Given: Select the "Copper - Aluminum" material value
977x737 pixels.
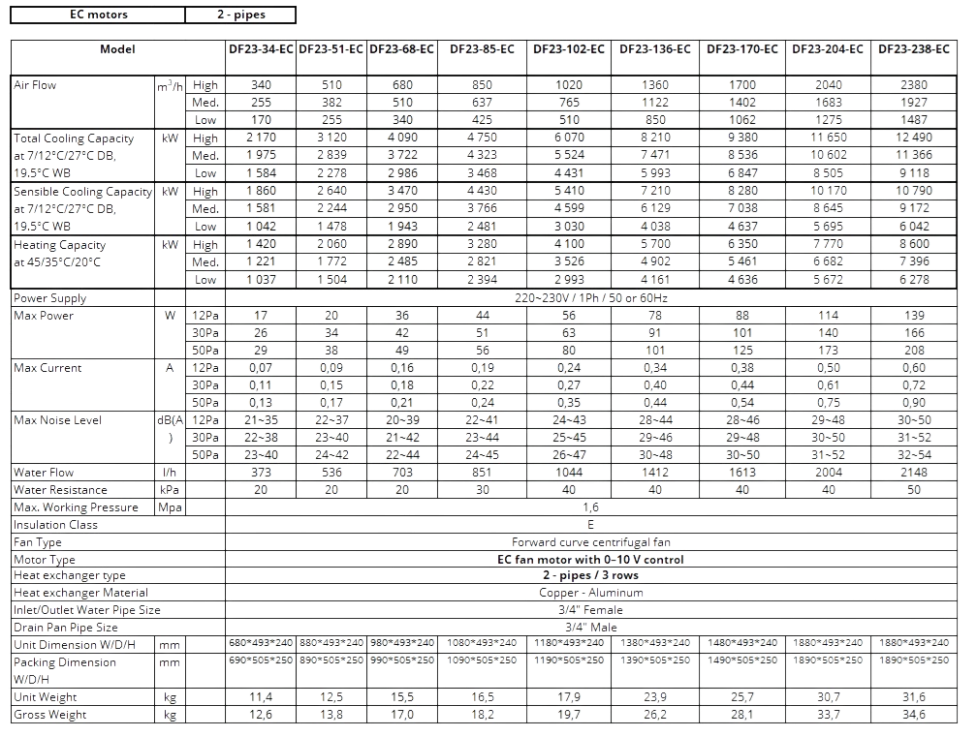Looking at the screenshot, I should [x=590, y=593].
